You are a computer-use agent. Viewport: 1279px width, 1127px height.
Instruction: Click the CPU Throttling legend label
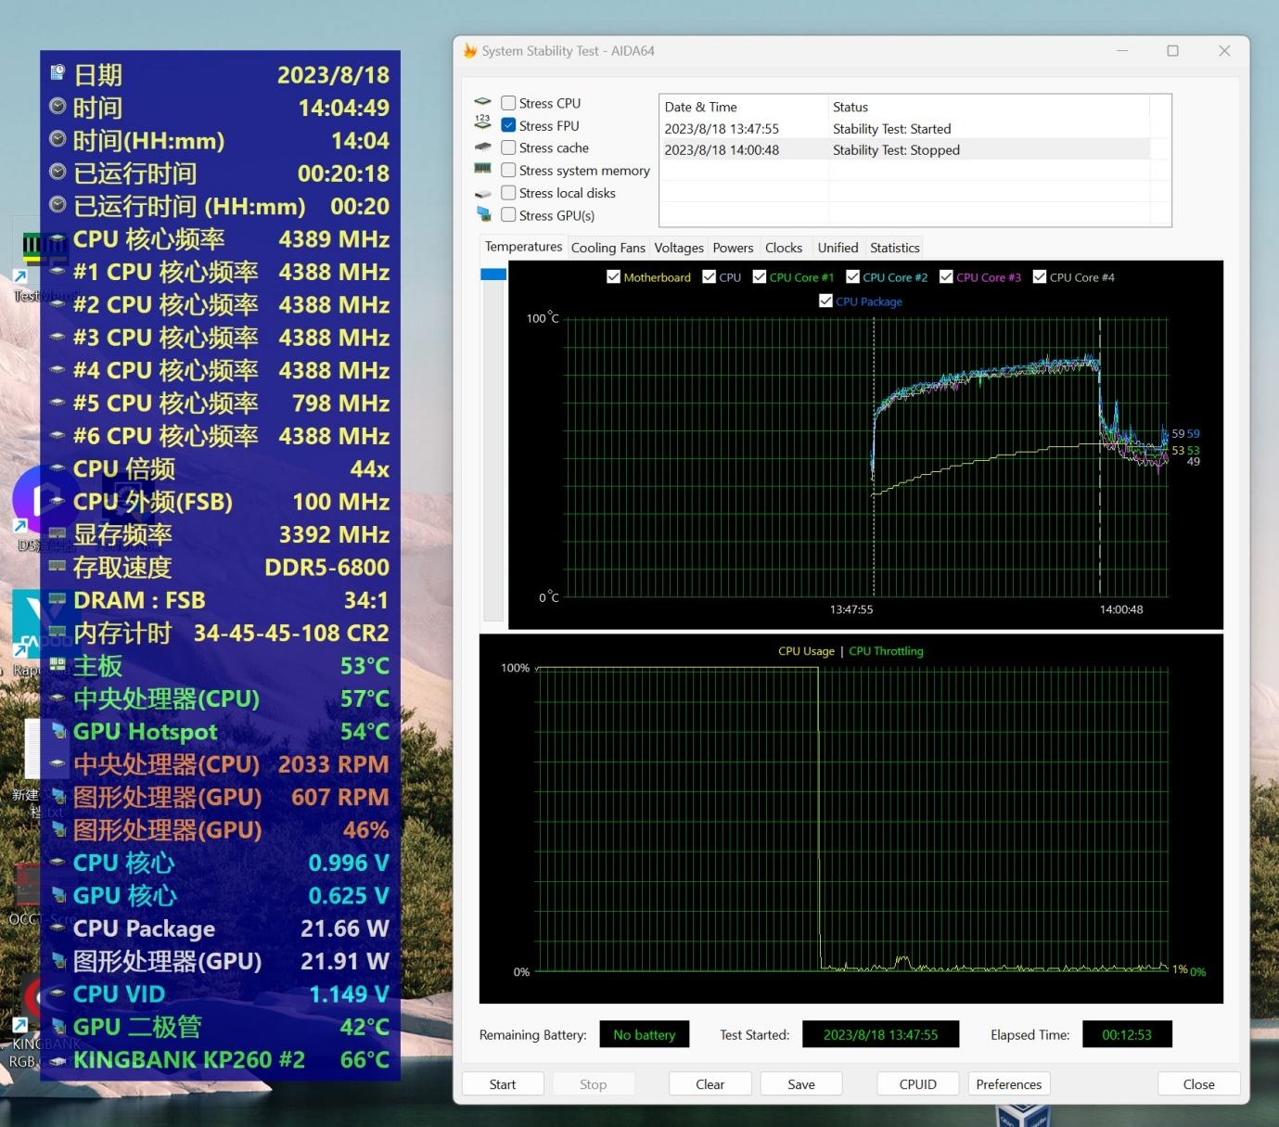point(886,651)
